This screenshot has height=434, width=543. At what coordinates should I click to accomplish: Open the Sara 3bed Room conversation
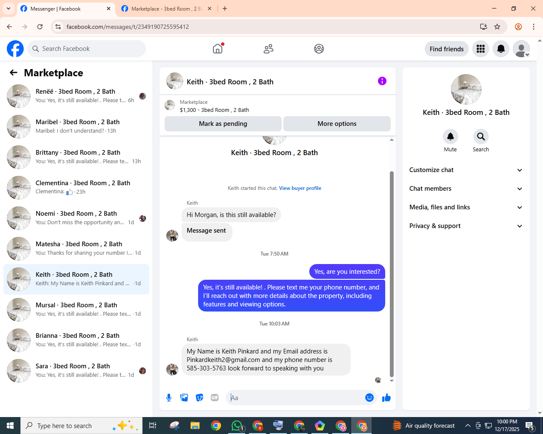76,371
